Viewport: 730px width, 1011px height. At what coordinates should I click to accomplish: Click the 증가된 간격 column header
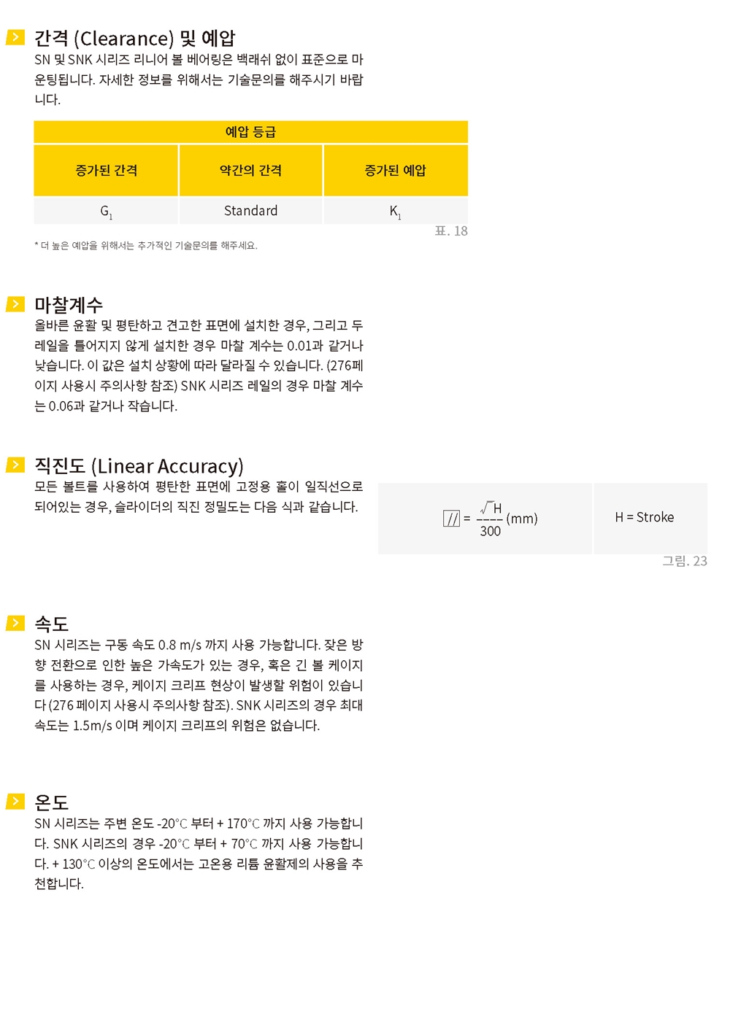(106, 170)
